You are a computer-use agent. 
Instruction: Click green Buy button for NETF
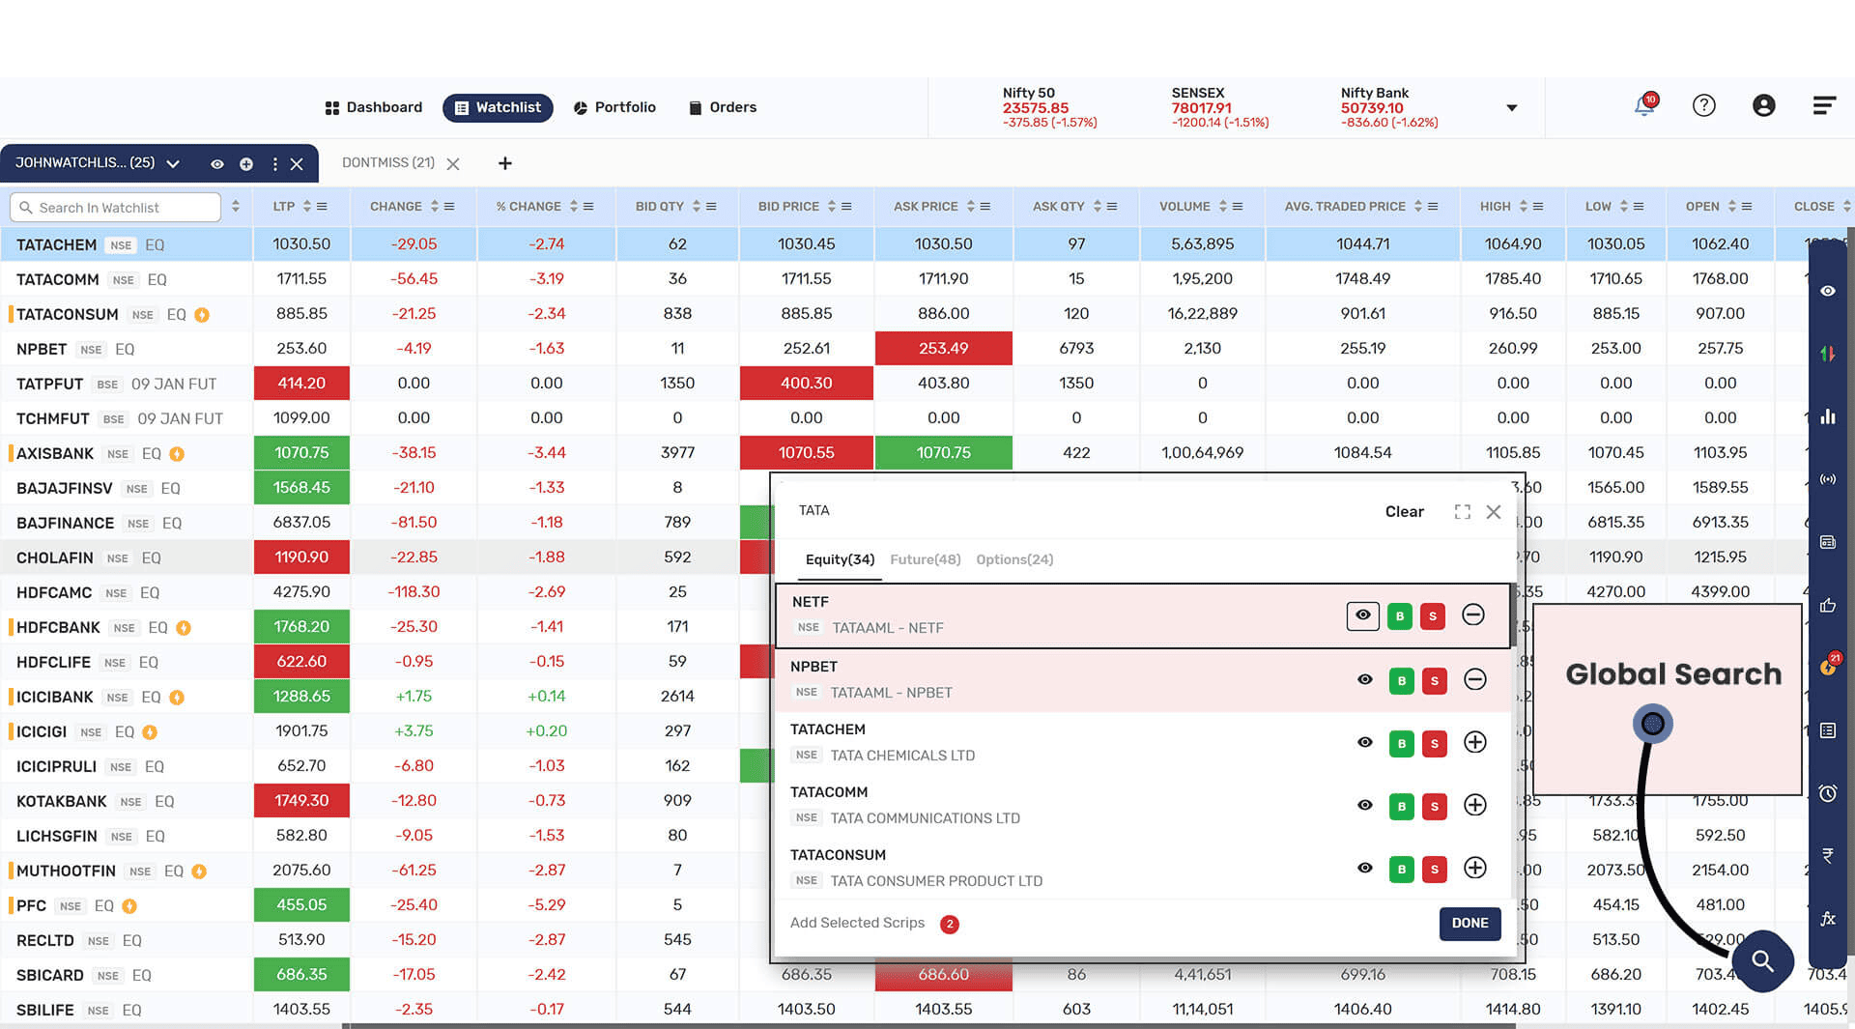coord(1399,615)
